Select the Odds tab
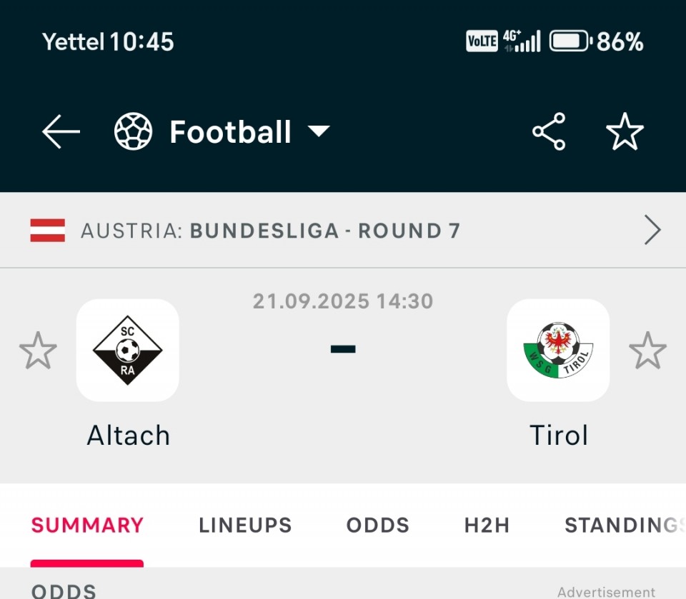This screenshot has width=686, height=599. pyautogui.click(x=378, y=525)
